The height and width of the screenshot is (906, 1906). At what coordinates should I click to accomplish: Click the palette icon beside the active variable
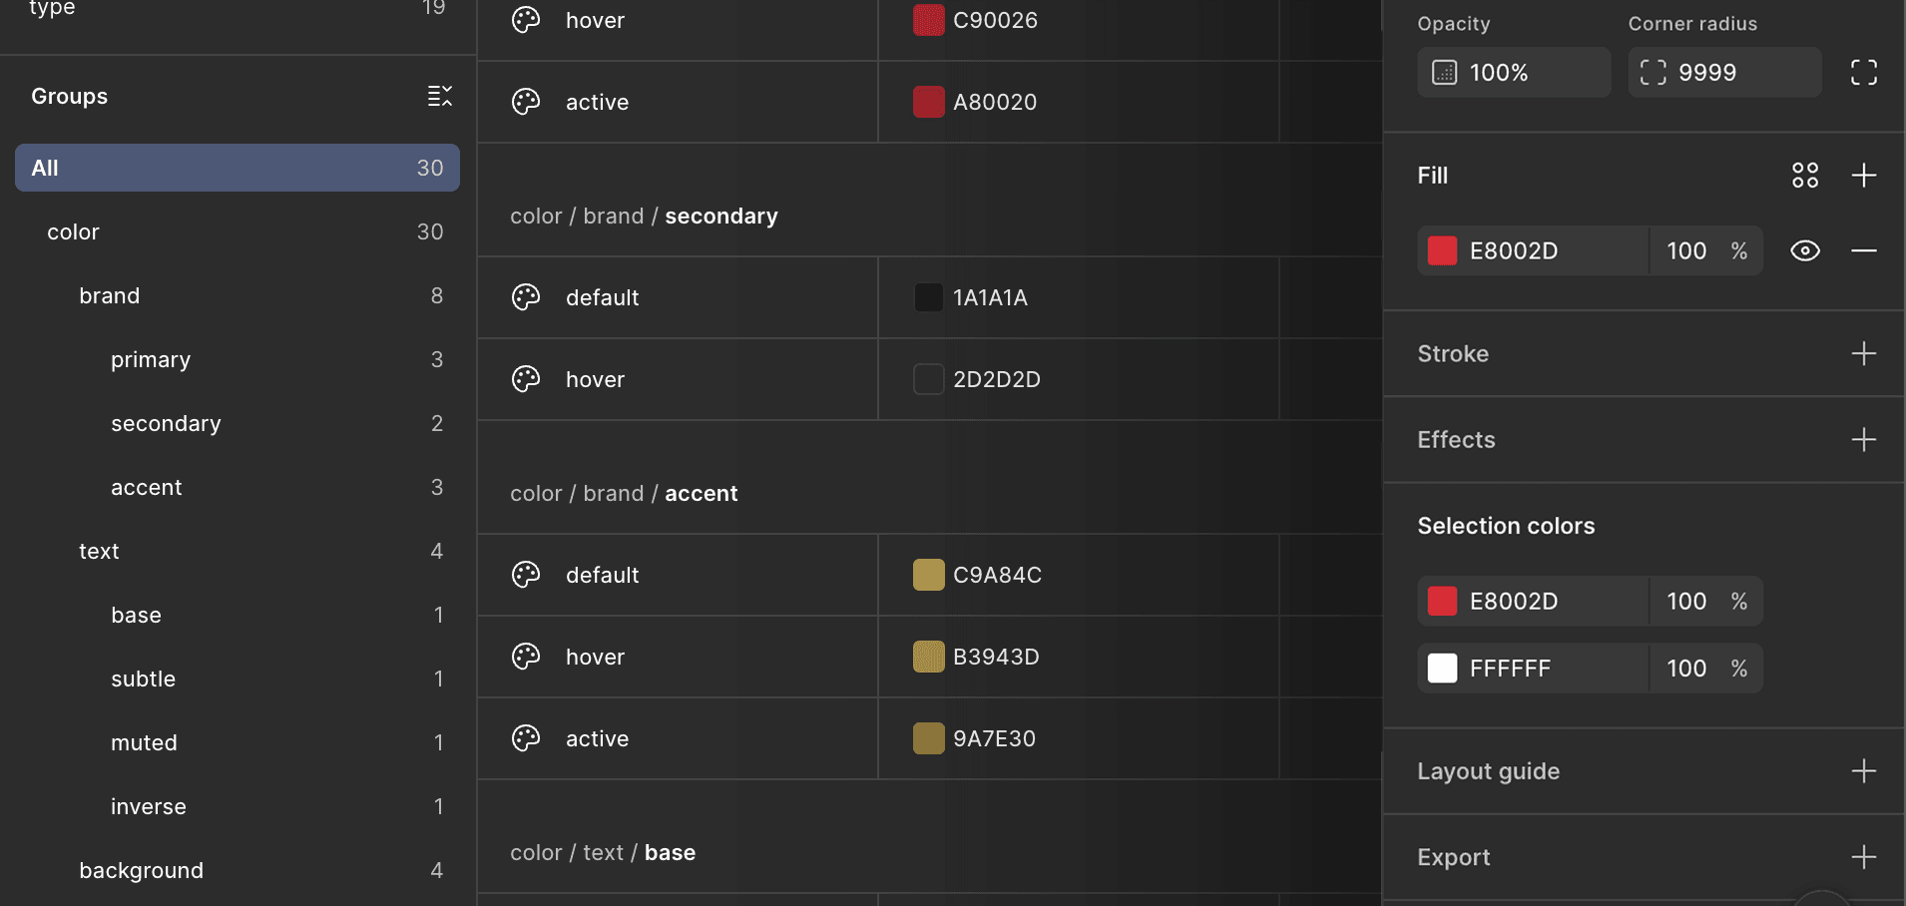[x=526, y=102]
